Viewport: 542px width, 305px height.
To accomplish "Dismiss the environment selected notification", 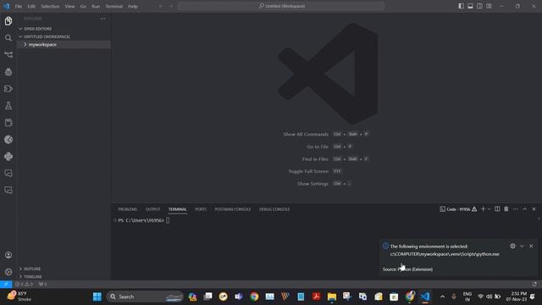I will [x=531, y=246].
